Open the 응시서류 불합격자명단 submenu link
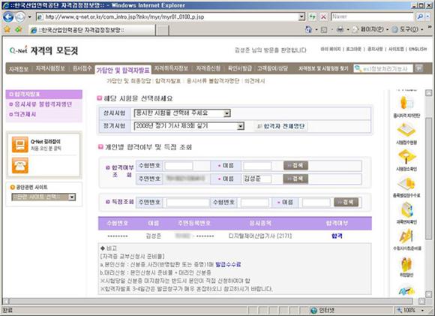435x316 pixels. pos(213,81)
